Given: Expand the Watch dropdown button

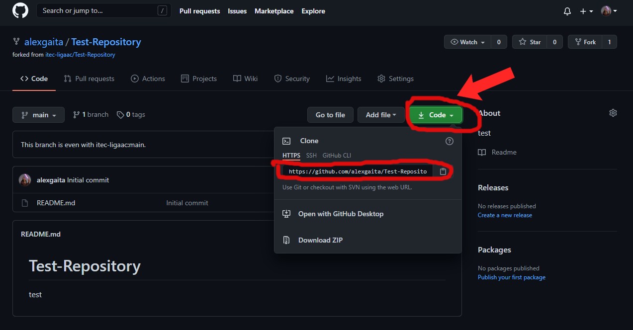Looking at the screenshot, I should click(467, 42).
